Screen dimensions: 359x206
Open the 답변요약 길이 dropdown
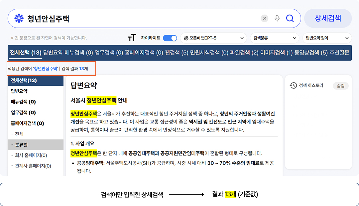pyautogui.click(x=327, y=38)
